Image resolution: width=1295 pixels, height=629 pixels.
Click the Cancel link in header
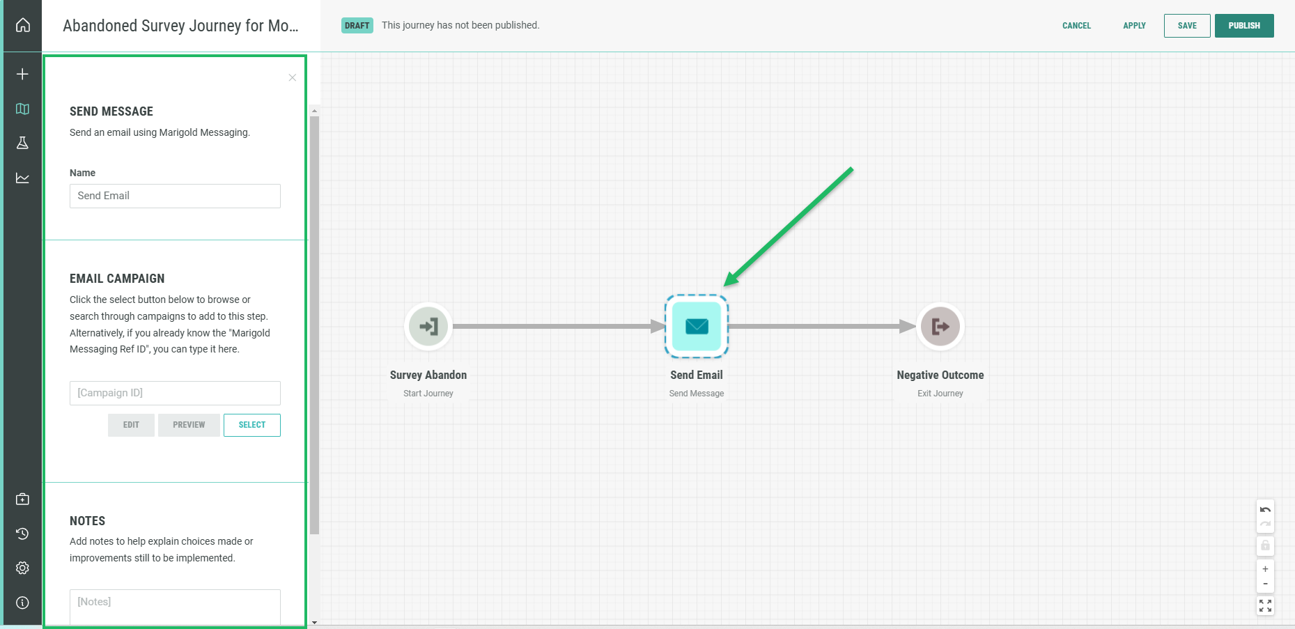tap(1076, 26)
